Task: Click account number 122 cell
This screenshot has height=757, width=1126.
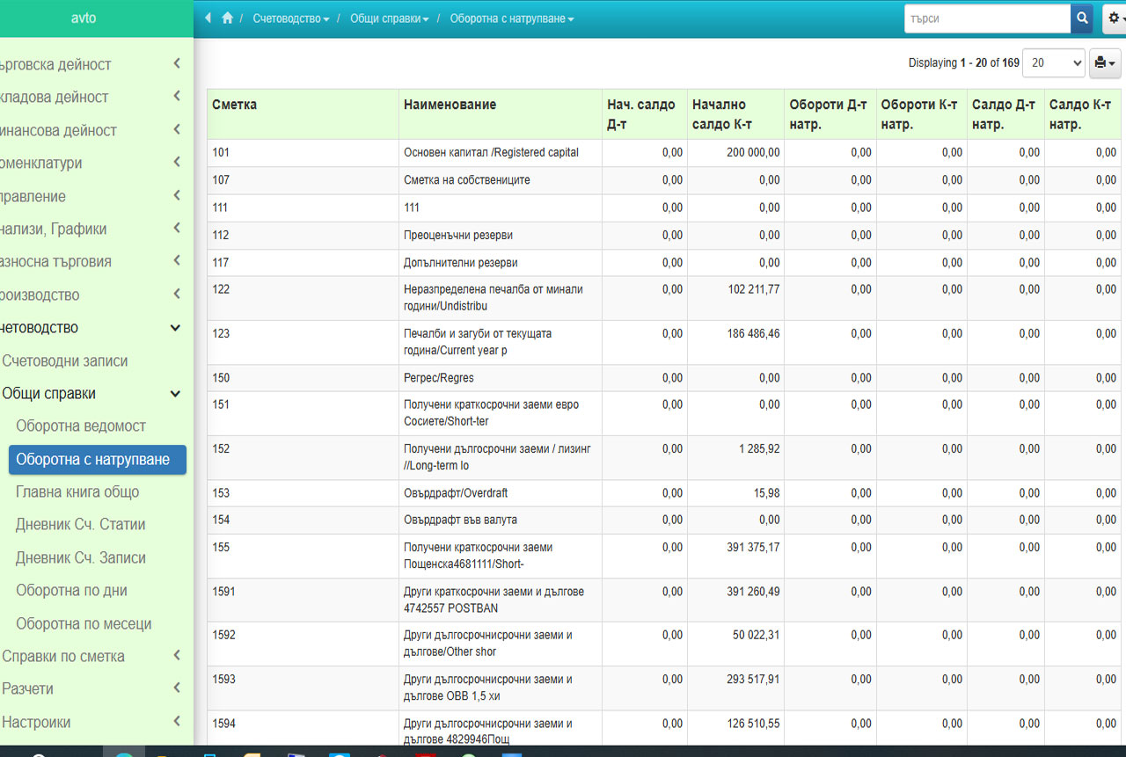Action: pos(303,298)
